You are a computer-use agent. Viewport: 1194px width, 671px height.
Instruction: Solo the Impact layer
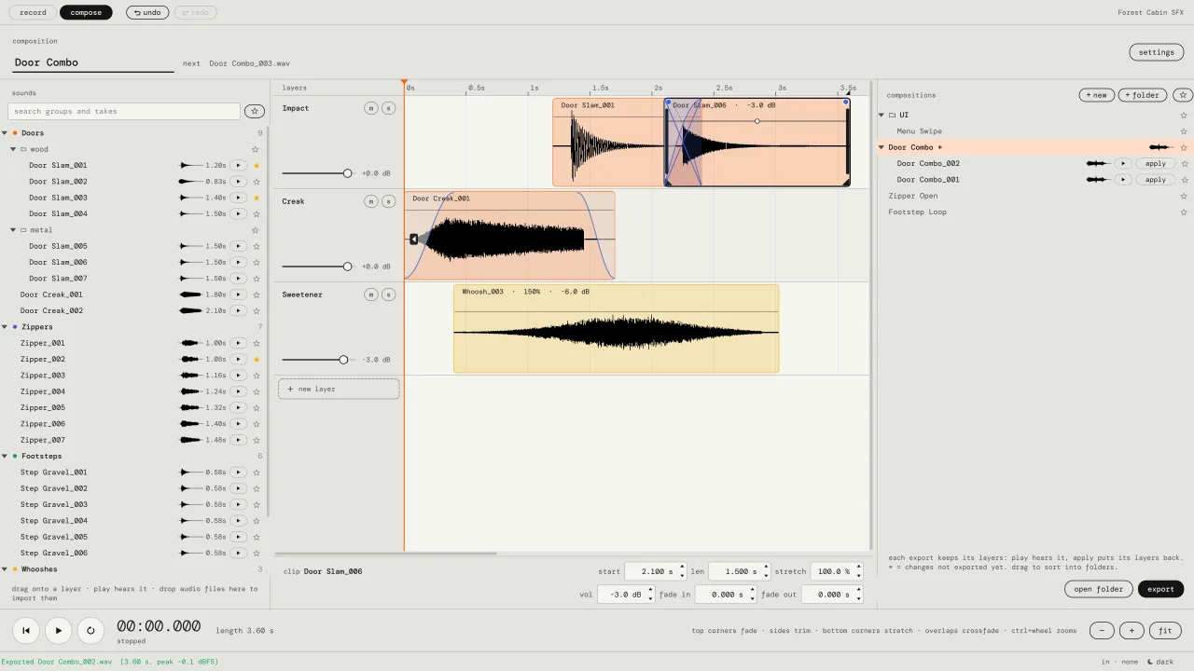click(389, 108)
